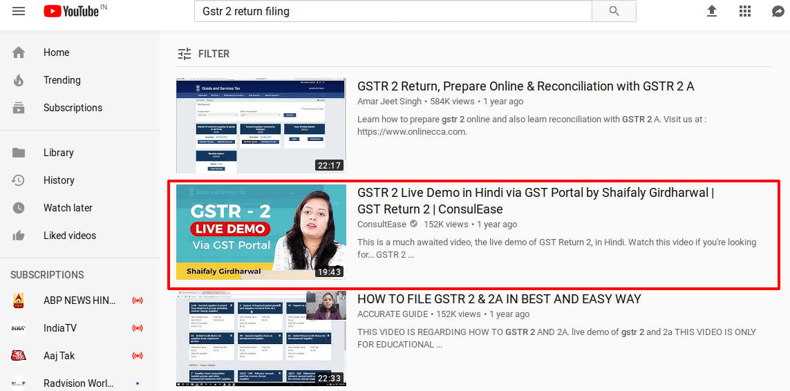Click the ABP News channel avatar

(x=19, y=301)
